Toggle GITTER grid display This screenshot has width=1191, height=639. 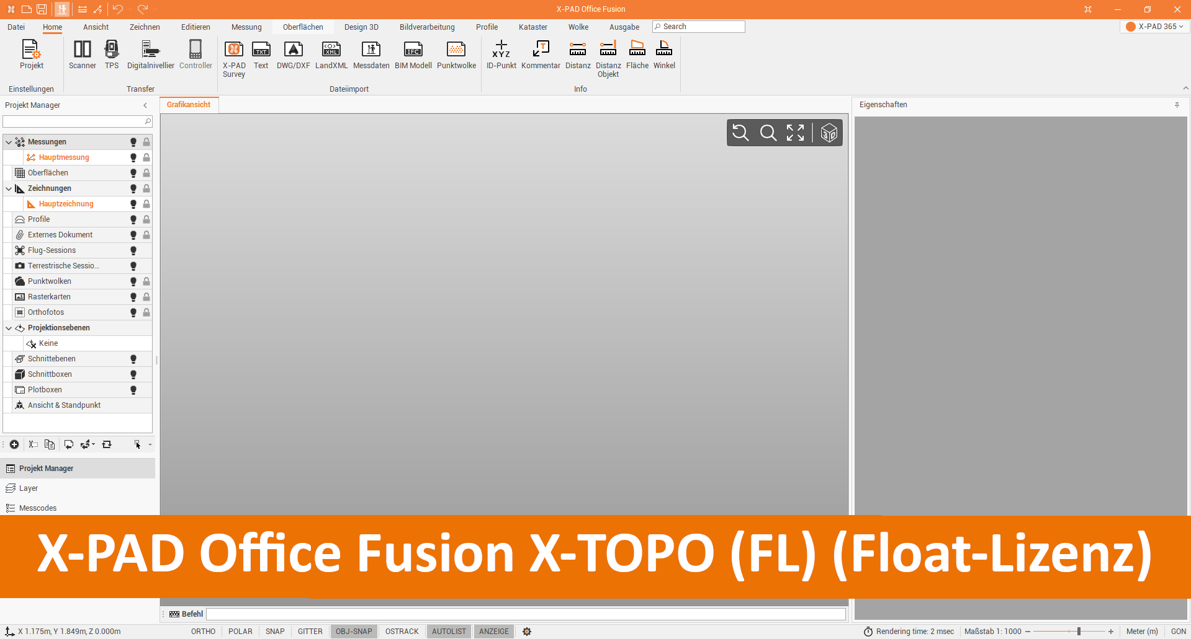(x=310, y=632)
